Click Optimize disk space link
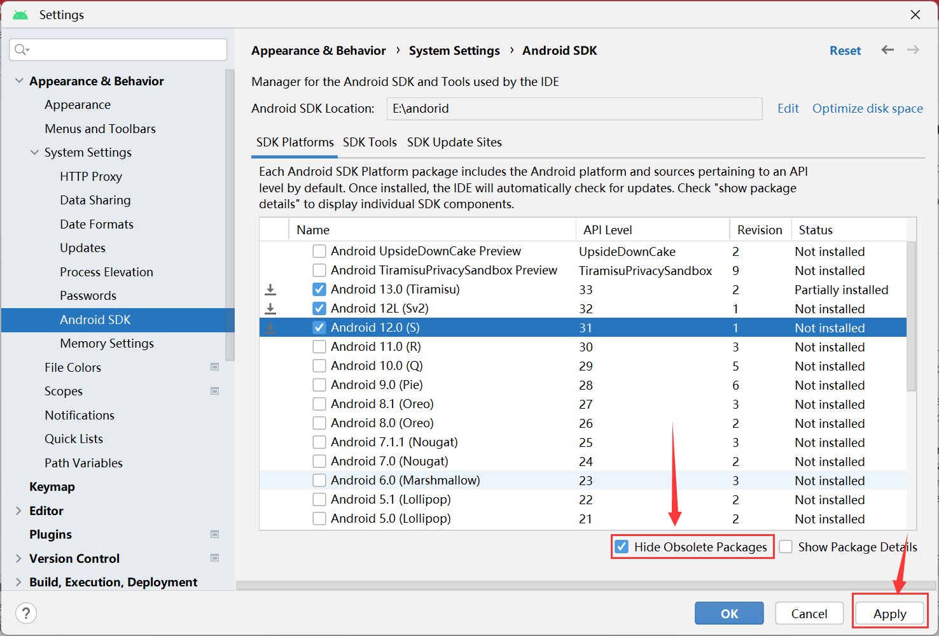The width and height of the screenshot is (939, 636). point(867,108)
